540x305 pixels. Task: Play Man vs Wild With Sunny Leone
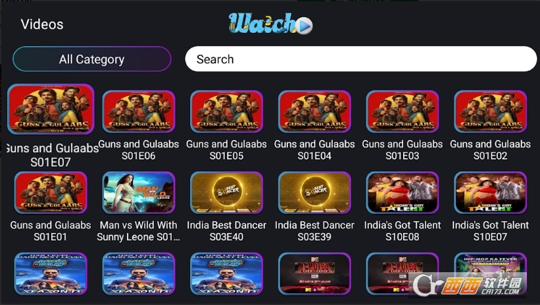click(x=139, y=193)
